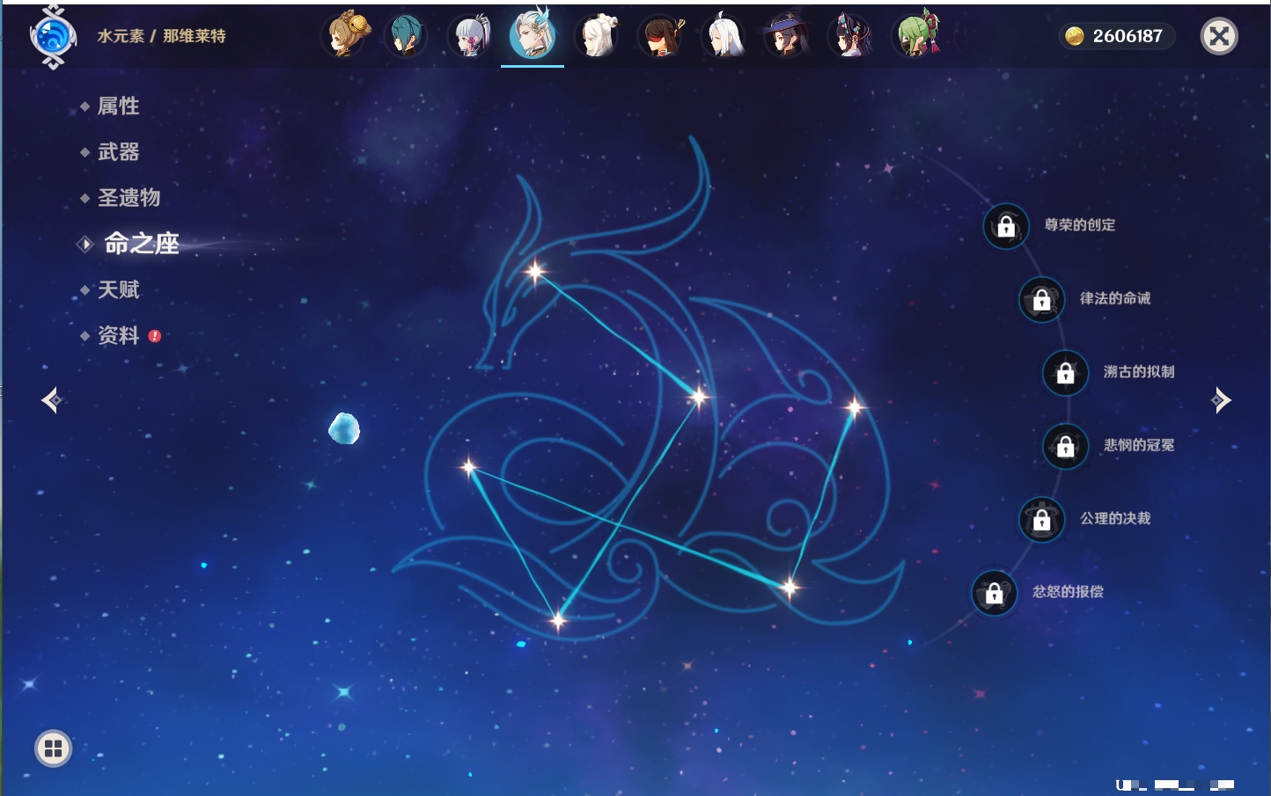This screenshot has width=1271, height=796.
Task: Select red-blindfolded Beidou character avatar
Action: [660, 36]
